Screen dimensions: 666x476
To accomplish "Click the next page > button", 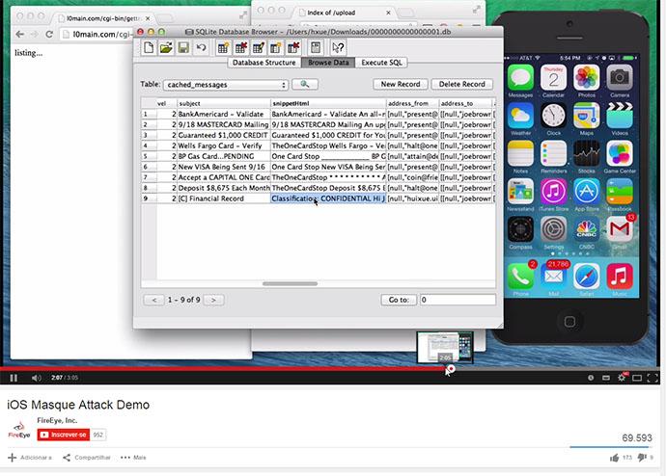I will [213, 300].
